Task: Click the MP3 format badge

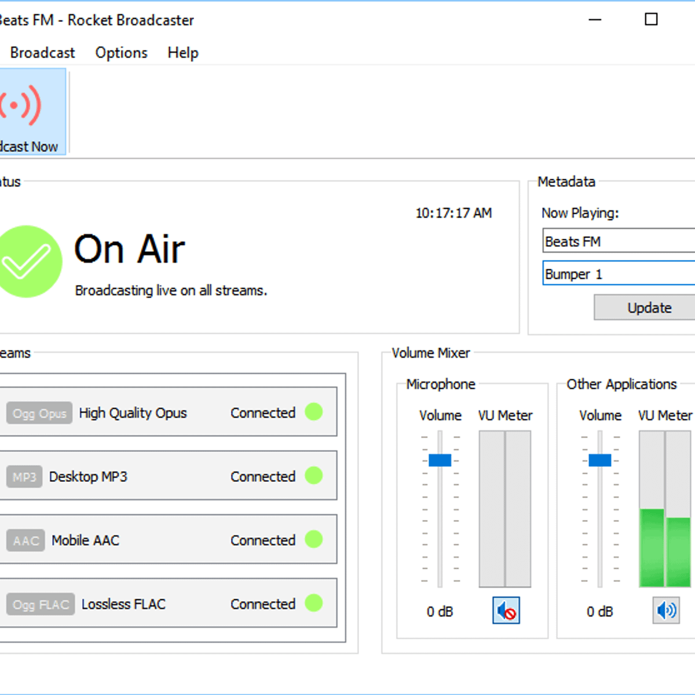Action: point(24,477)
